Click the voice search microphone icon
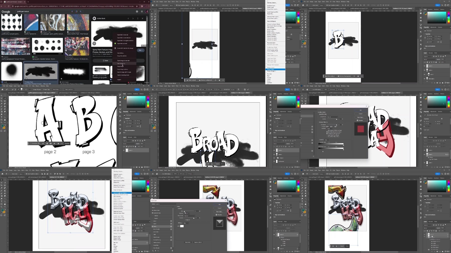 click(x=72, y=12)
